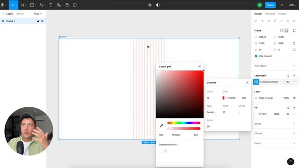Image resolution: width=299 pixels, height=168 pixels.
Task: Hide the FFFFFF fill
Action: tap(288, 114)
